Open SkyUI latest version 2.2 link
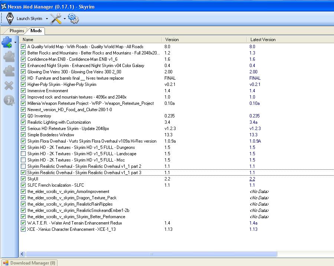 252,179
